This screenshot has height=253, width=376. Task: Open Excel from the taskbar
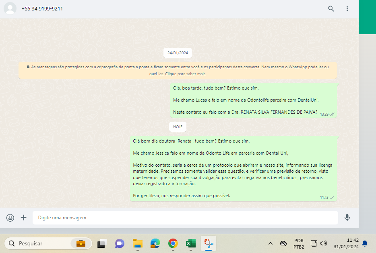click(190, 243)
